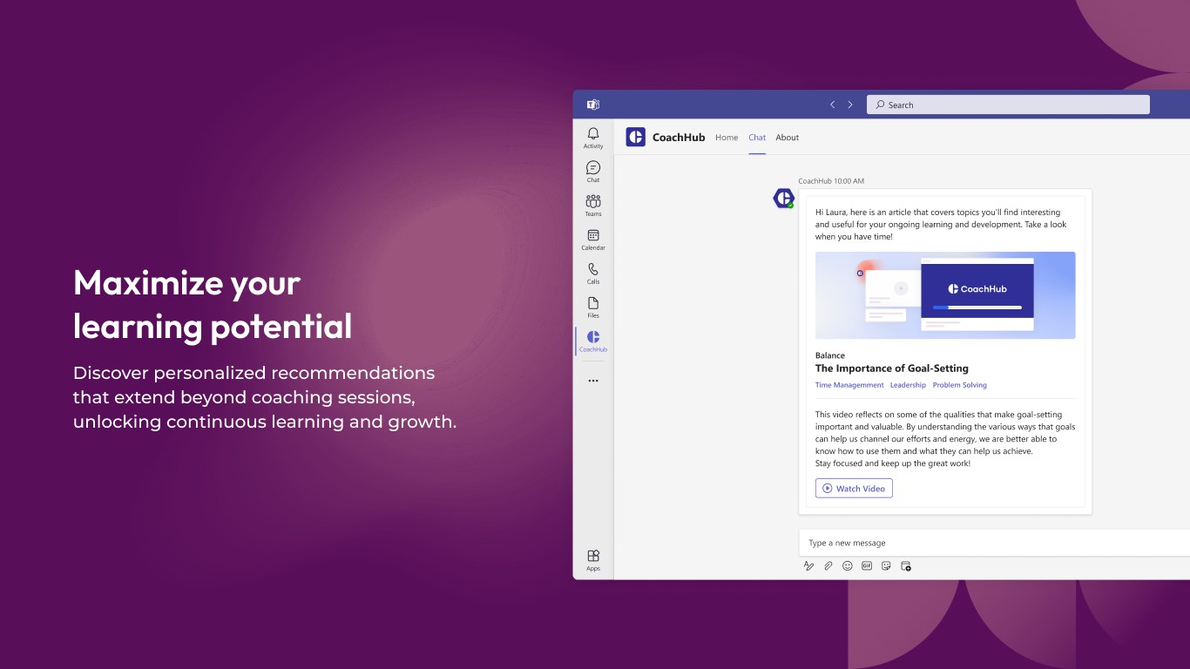This screenshot has width=1190, height=669.
Task: Click the CoachHub logo in header
Action: [636, 137]
